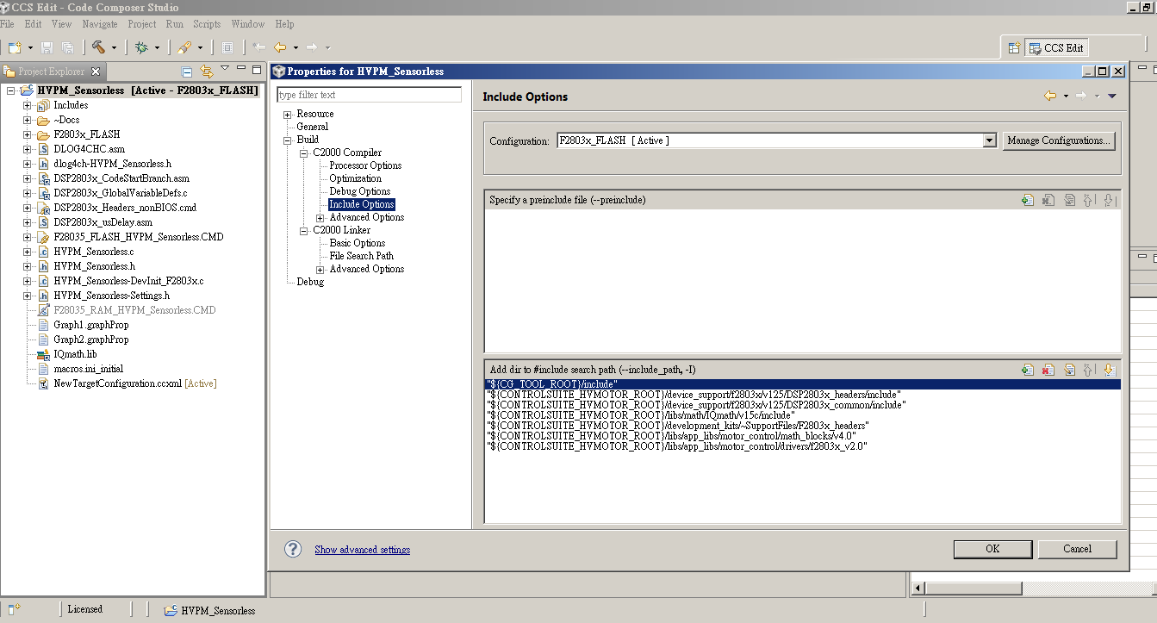The image size is (1157, 623).
Task: Click the Save All toolbar icon
Action: pos(67,47)
